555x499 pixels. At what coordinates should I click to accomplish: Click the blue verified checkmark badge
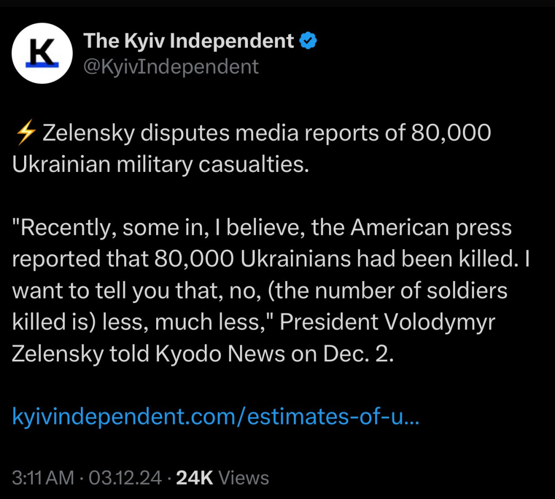pos(308,41)
